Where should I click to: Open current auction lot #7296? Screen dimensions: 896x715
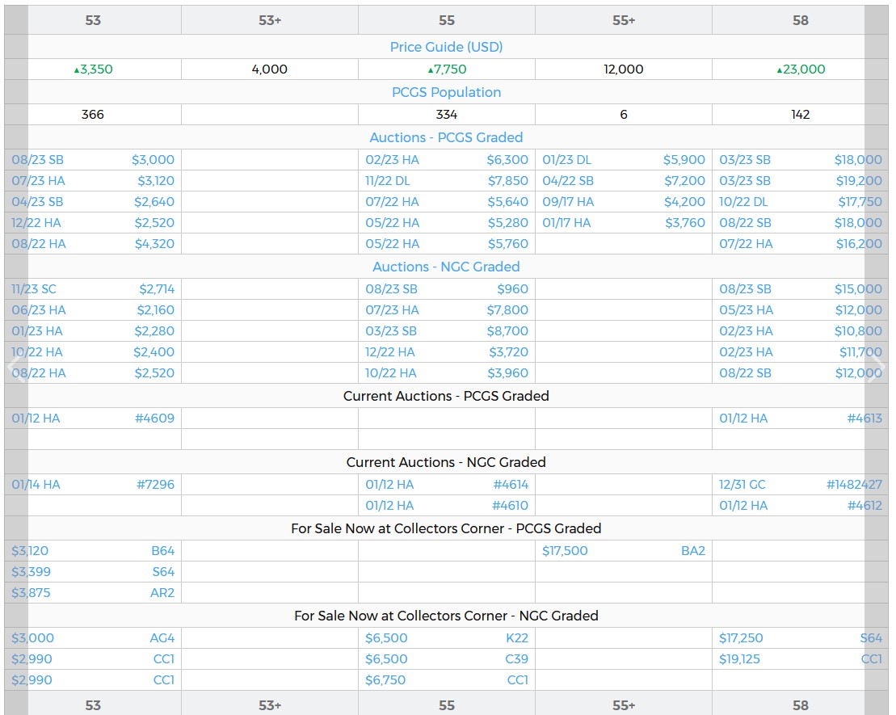(x=93, y=484)
